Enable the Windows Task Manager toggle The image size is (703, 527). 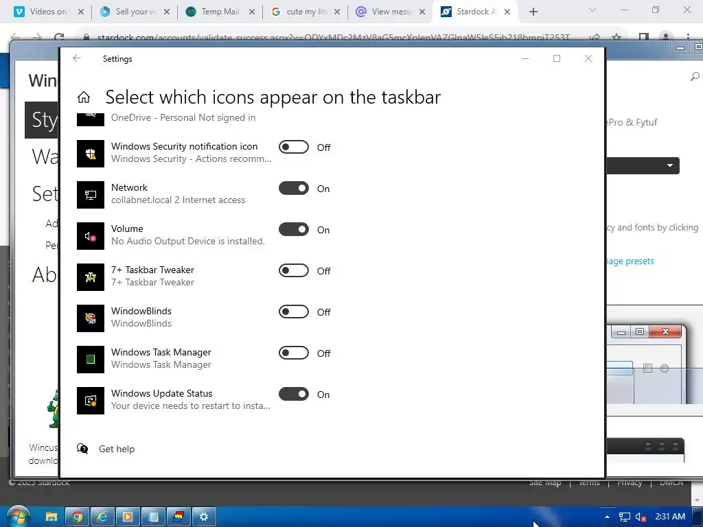(294, 353)
